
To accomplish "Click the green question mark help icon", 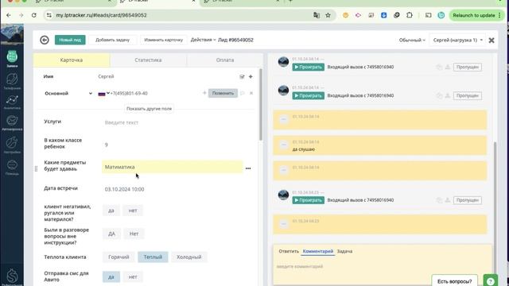I will point(490,280).
